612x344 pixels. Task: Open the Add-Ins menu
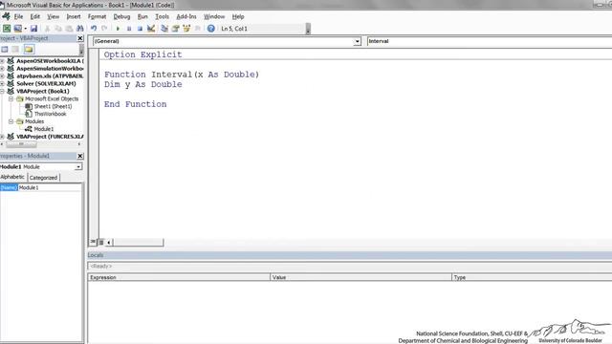pyautogui.click(x=186, y=17)
